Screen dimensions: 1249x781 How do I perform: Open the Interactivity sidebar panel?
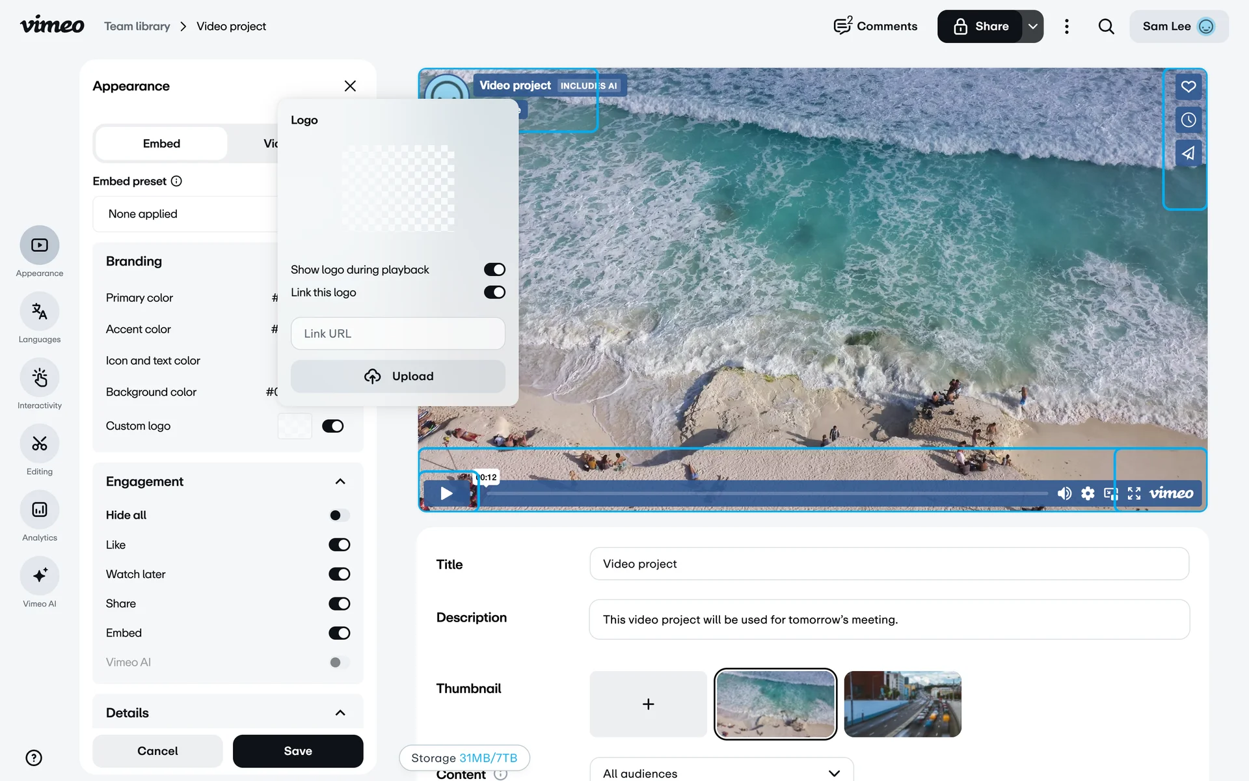click(x=40, y=378)
